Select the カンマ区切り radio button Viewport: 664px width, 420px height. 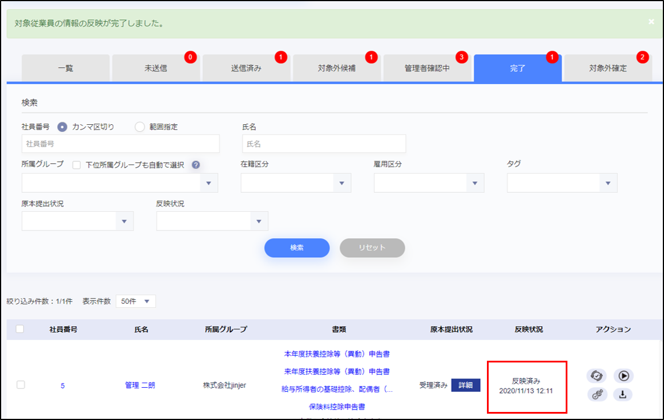pyautogui.click(x=63, y=127)
